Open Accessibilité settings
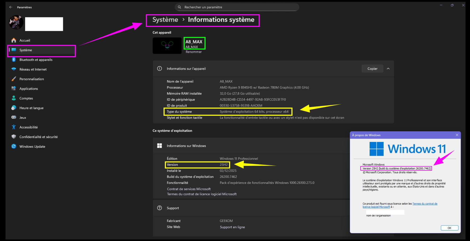470x241 pixels. (28, 127)
